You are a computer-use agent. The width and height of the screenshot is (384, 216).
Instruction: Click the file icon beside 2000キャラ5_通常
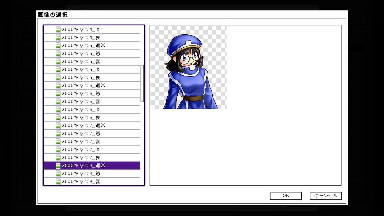pos(58,45)
